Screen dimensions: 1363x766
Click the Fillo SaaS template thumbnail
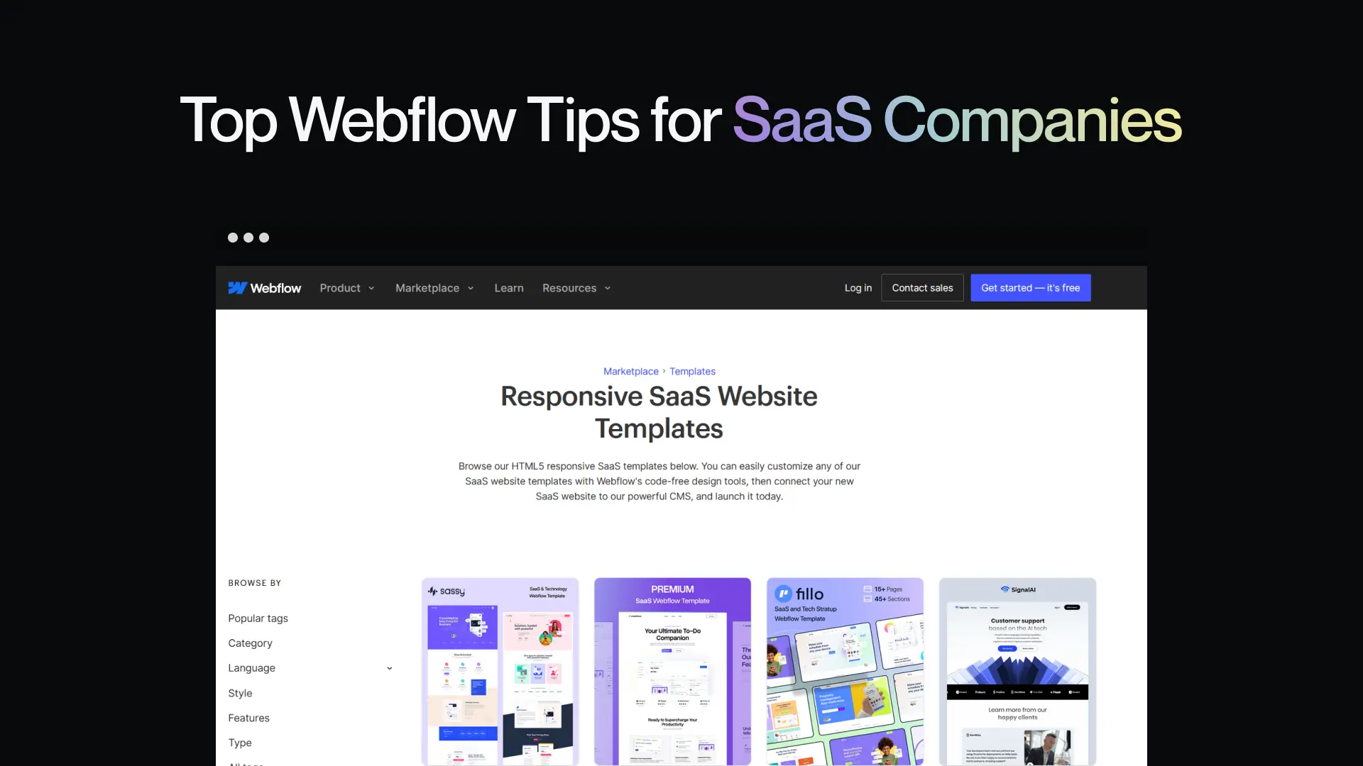[x=845, y=670]
